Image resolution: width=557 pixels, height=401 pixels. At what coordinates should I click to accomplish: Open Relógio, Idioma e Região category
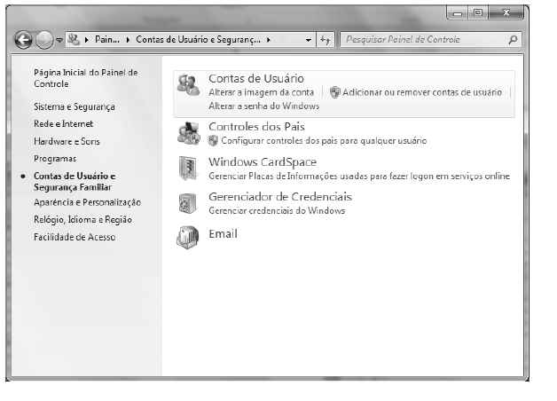pos(82,219)
